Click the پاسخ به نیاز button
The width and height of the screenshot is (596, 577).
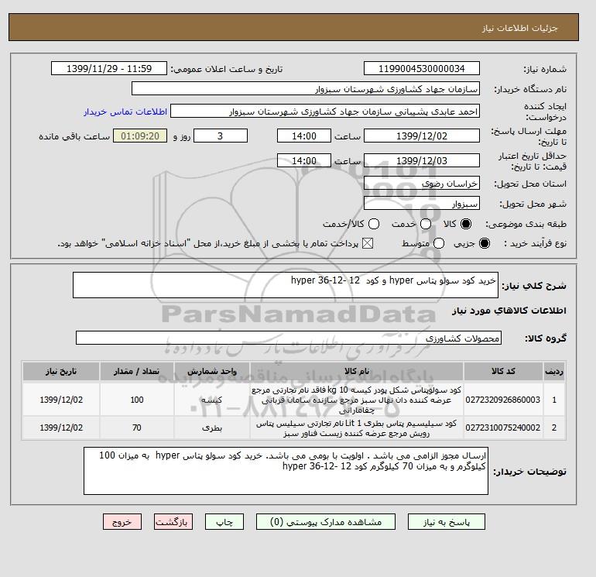[x=447, y=522]
